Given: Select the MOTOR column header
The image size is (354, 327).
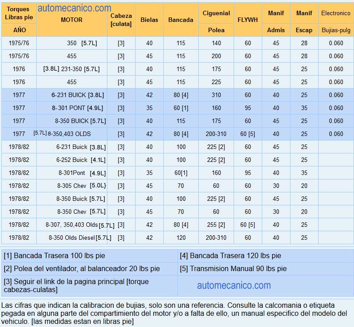Looking at the screenshot, I should [x=72, y=20].
